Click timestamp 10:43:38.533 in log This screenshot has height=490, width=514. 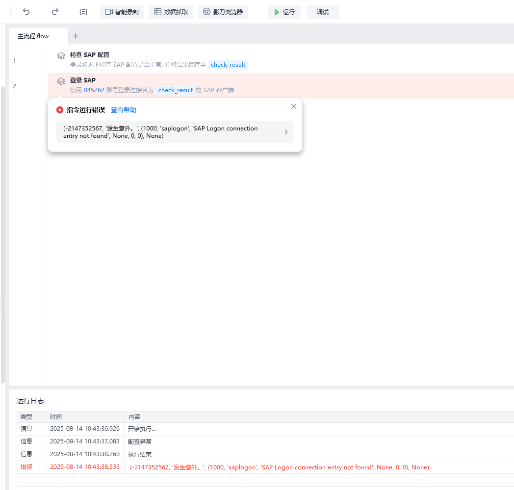tap(84, 467)
